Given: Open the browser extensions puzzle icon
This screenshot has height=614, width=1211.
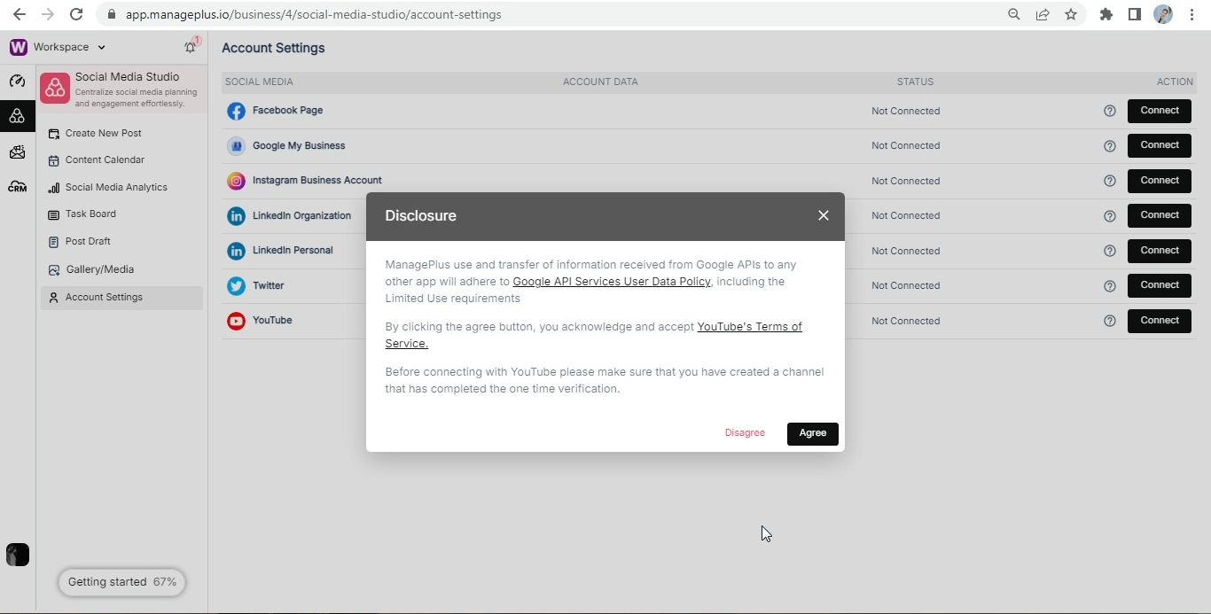Looking at the screenshot, I should point(1106,14).
